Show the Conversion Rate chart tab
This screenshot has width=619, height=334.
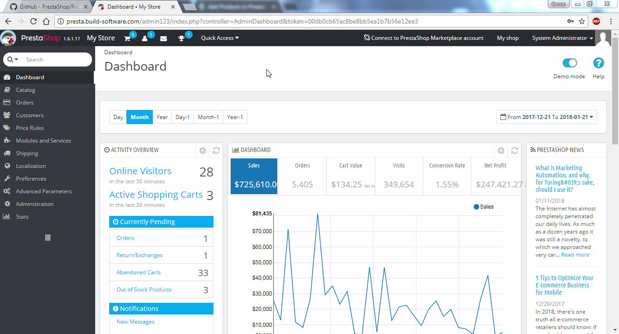tap(447, 177)
